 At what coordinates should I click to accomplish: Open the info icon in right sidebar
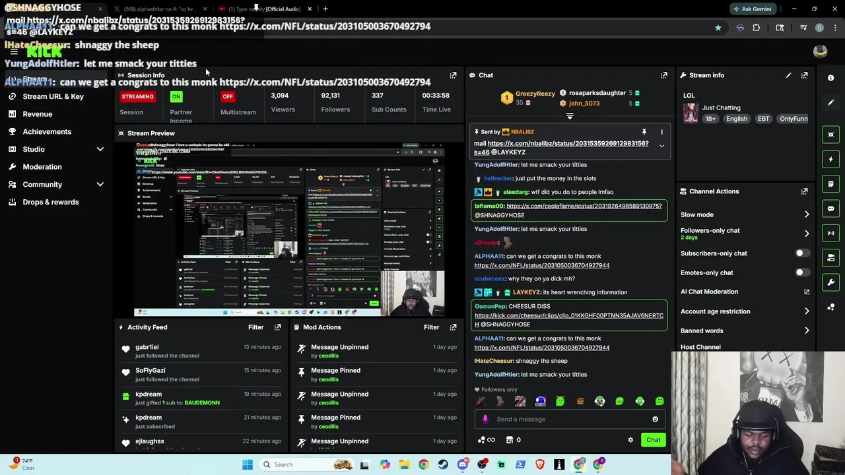click(x=831, y=78)
